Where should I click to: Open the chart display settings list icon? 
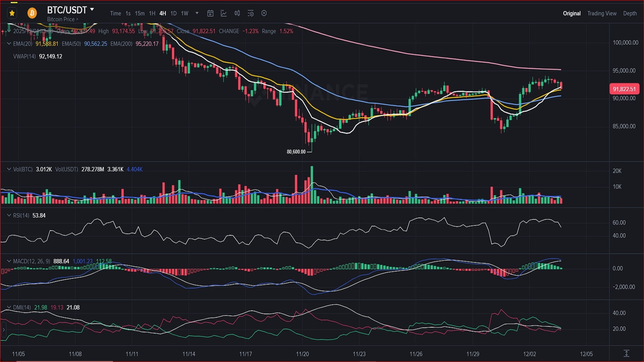[x=251, y=13]
